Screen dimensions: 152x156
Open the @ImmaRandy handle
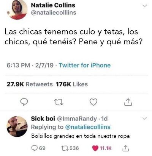[x=77, y=119]
